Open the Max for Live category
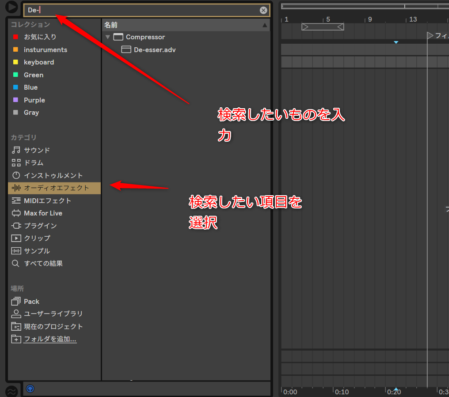 click(x=42, y=213)
